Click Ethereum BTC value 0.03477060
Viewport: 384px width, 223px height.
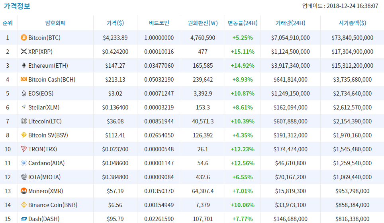[x=159, y=66]
